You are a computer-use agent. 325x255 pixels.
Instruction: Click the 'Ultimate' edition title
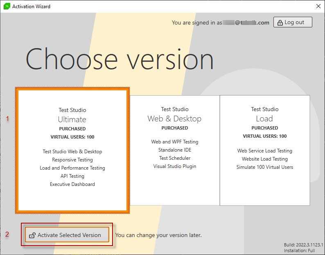(x=72, y=119)
